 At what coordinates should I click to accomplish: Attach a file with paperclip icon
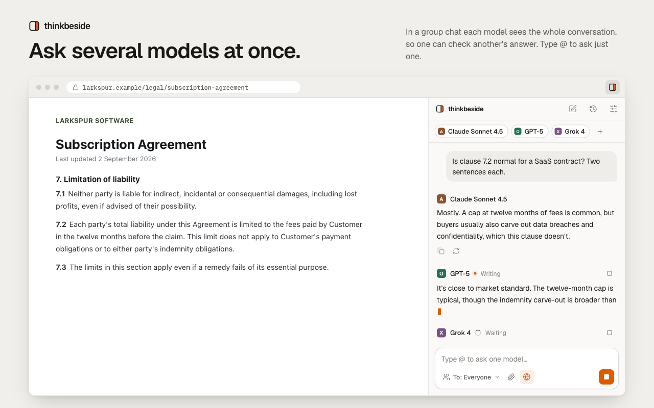pyautogui.click(x=511, y=377)
